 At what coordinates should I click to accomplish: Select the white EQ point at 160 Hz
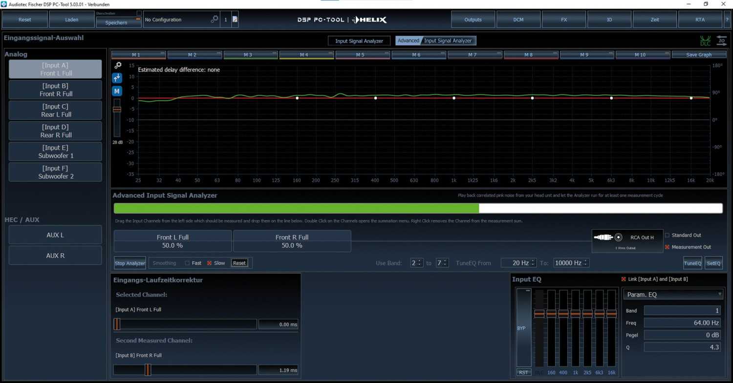click(297, 98)
